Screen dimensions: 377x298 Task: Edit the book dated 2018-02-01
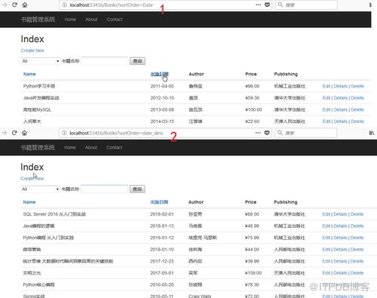click(326, 214)
